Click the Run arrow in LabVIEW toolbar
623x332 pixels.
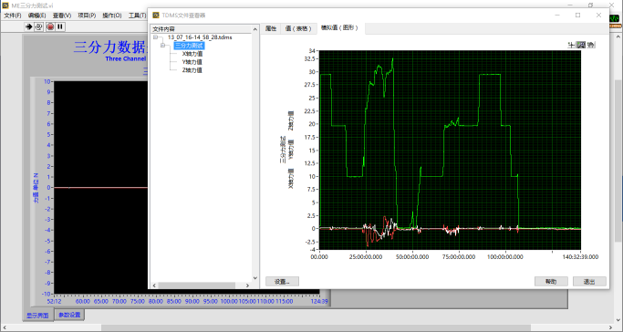point(28,26)
